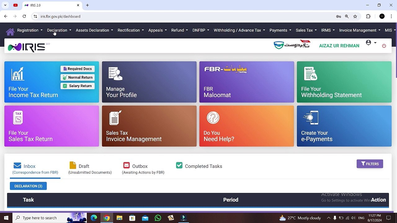Click the Required Docs button
397x223 pixels.
pyautogui.click(x=78, y=69)
